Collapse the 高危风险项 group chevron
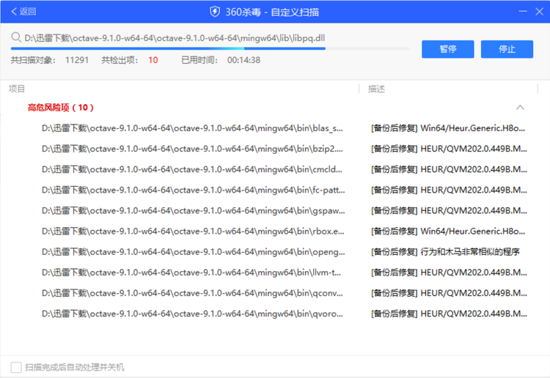This screenshot has height=378, width=550. pyautogui.click(x=520, y=108)
